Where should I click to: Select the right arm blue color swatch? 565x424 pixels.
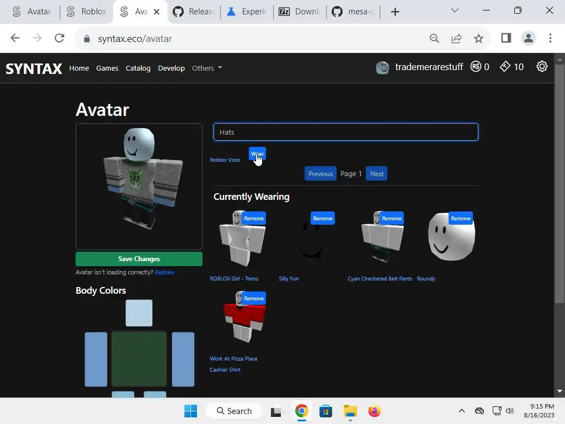tap(183, 359)
